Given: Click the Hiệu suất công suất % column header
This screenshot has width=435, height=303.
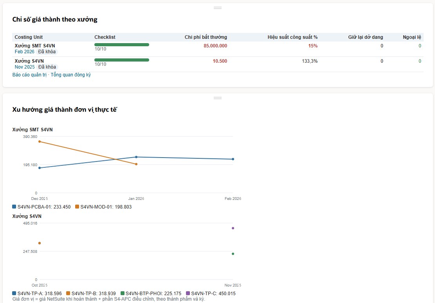Looking at the screenshot, I should click(292, 37).
